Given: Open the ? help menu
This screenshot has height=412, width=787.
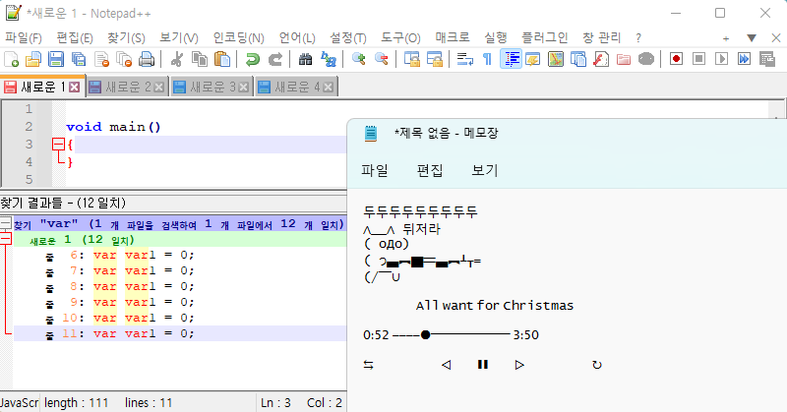Looking at the screenshot, I should (637, 37).
